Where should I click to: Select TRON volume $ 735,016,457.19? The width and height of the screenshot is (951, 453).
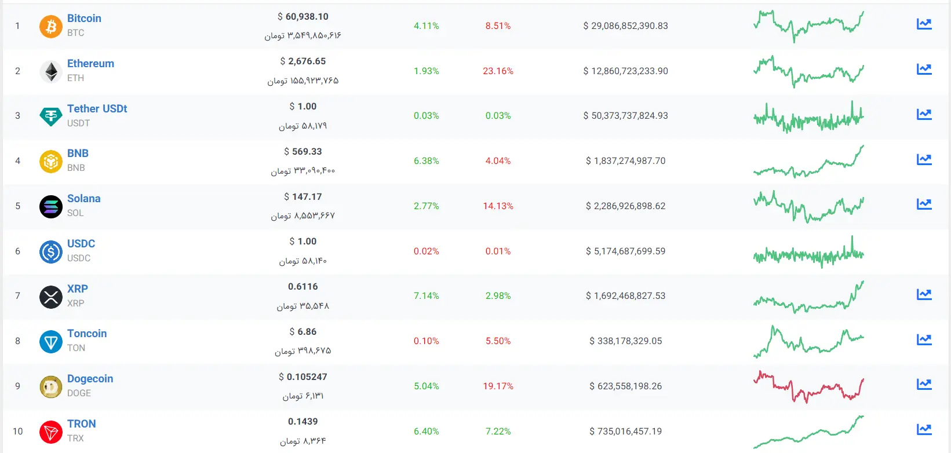(626, 432)
